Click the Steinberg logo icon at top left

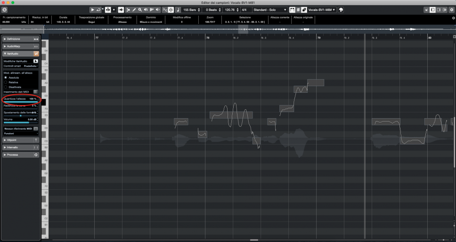coord(5,9)
